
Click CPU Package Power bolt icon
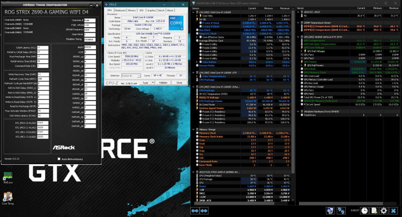pyautogui.click(x=197, y=101)
